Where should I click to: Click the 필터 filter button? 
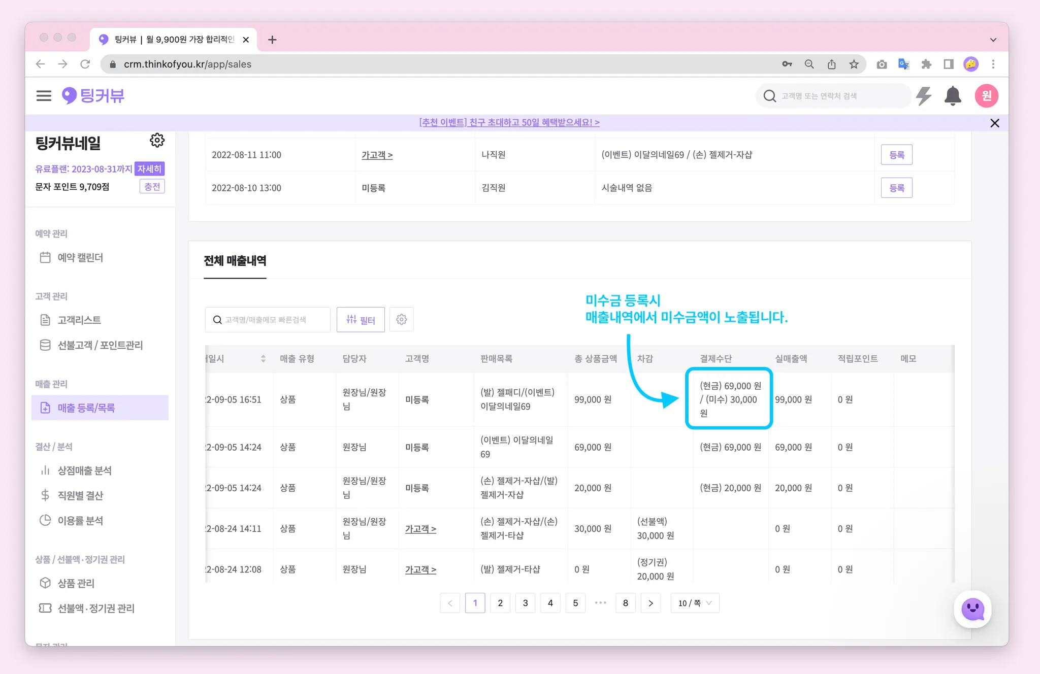coord(361,320)
